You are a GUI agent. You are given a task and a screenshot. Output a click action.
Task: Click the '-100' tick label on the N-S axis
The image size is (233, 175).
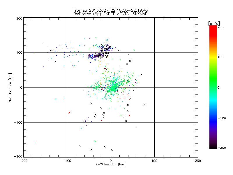pos(18,123)
